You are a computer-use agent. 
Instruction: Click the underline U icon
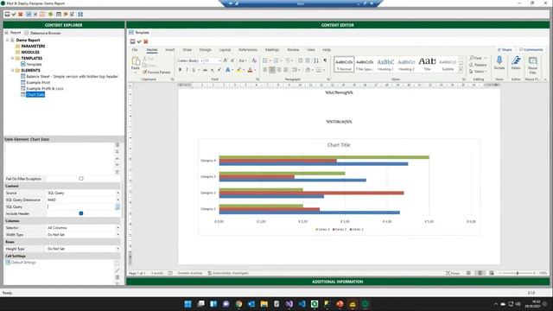[x=194, y=70]
